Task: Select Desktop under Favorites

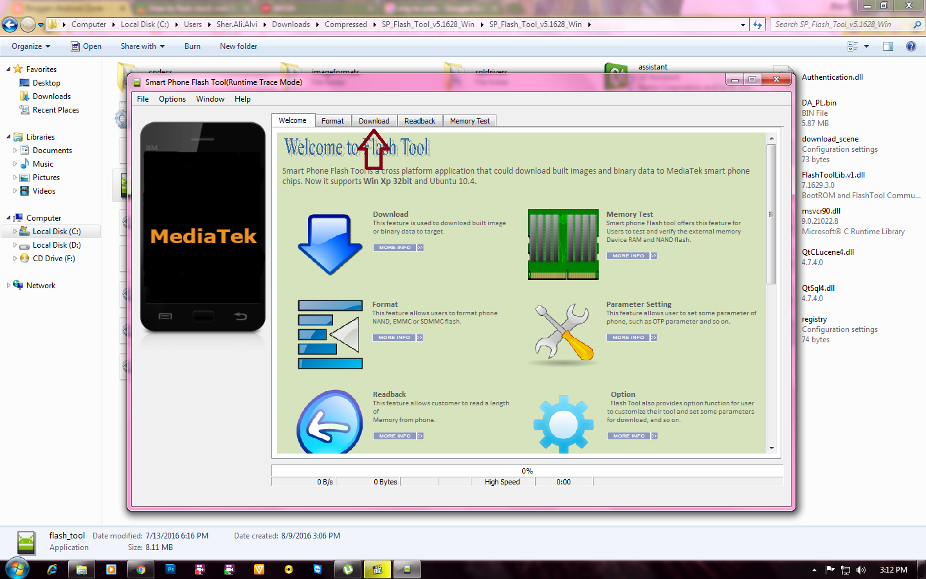Action: coord(46,83)
